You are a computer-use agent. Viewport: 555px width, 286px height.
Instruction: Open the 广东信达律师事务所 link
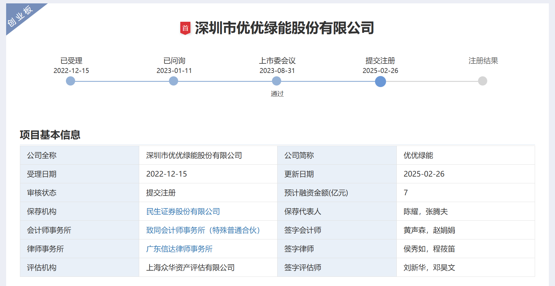click(179, 249)
